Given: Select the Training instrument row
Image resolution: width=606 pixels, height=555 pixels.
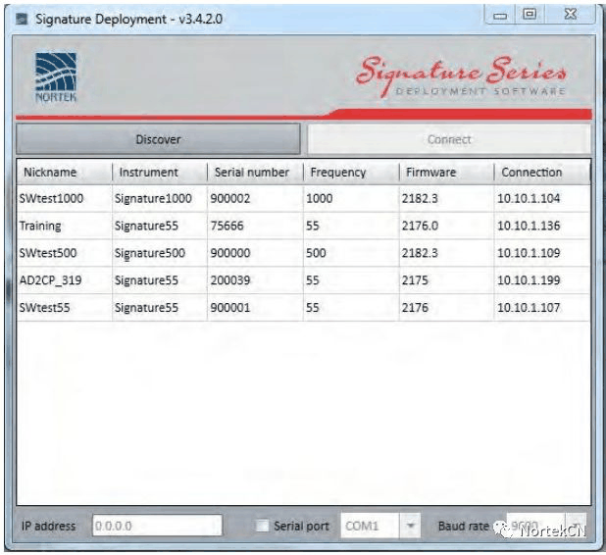Looking at the screenshot, I should (x=40, y=226).
